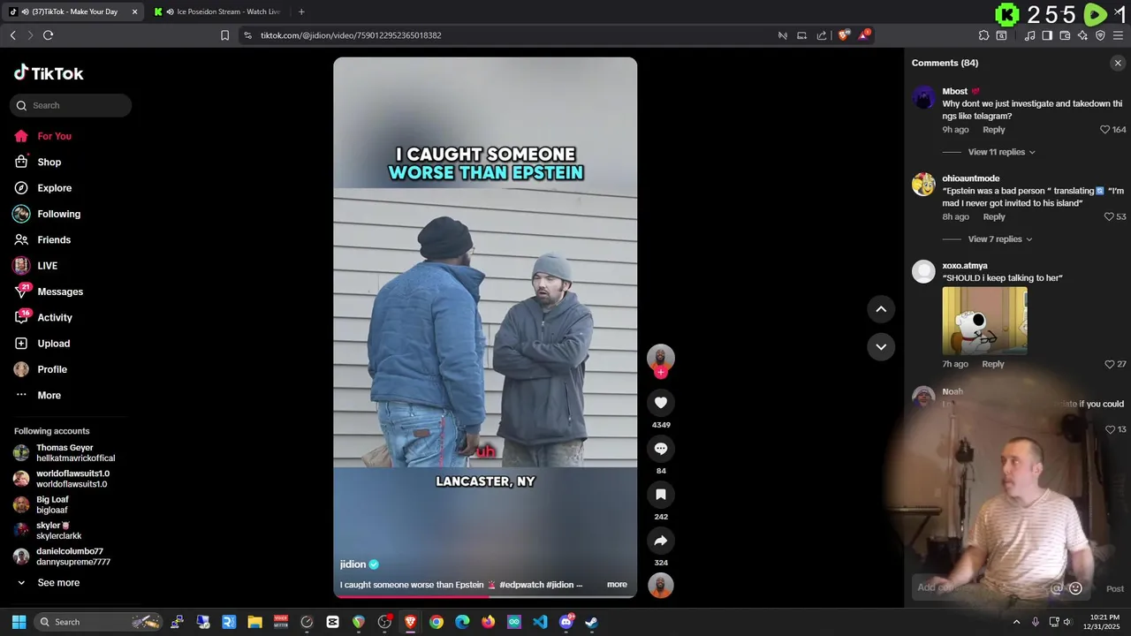
Task: Click the page share icon in the address bar
Action: tap(822, 35)
